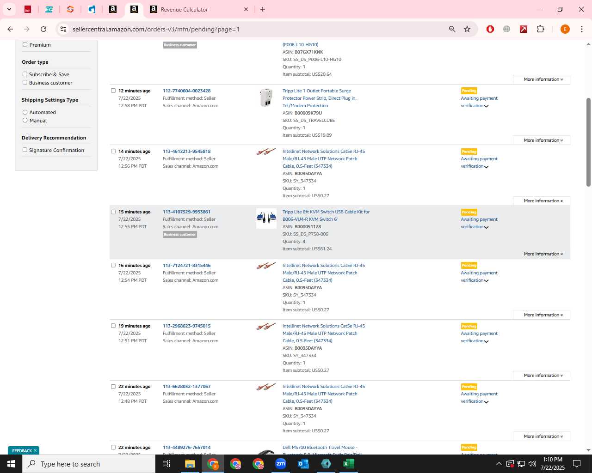Select the Premium radio option
This screenshot has width=592, height=473.
tap(25, 45)
